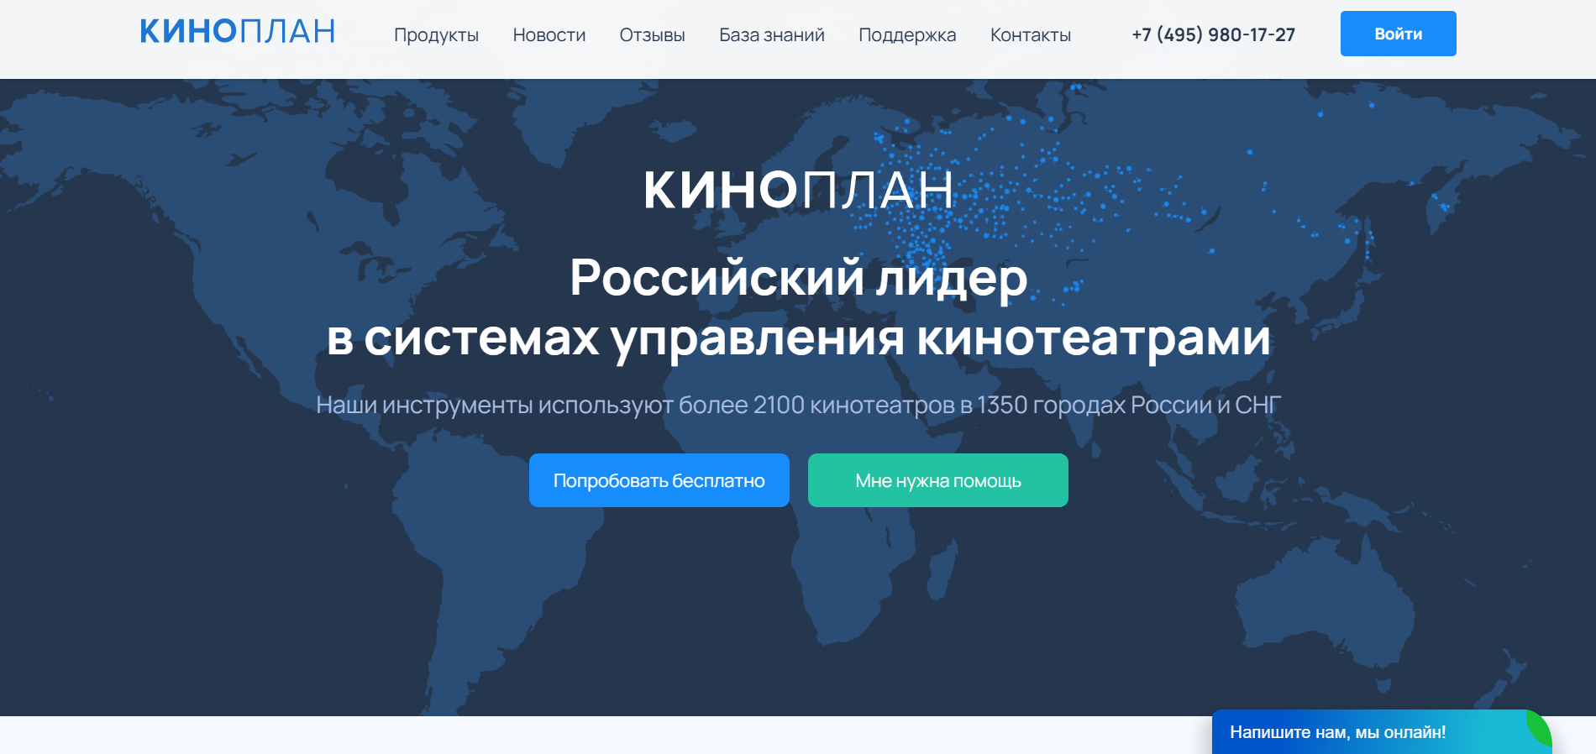Open the Продукты menu item
This screenshot has height=754, width=1596.
436,35
